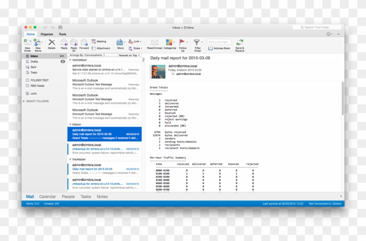Screen dimensions: 366x241
Task: Switch to the Organize ribbon tab
Action: click(x=47, y=34)
